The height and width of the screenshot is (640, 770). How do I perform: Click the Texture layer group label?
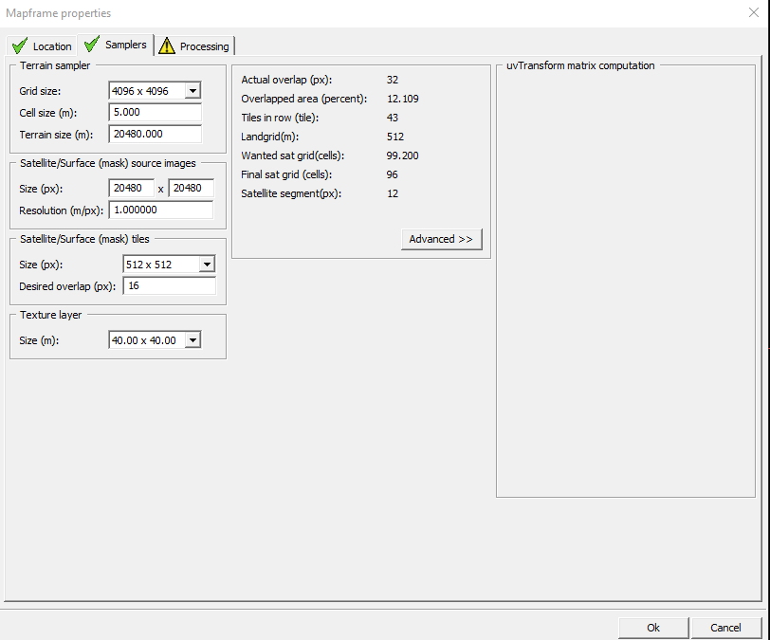[50, 315]
